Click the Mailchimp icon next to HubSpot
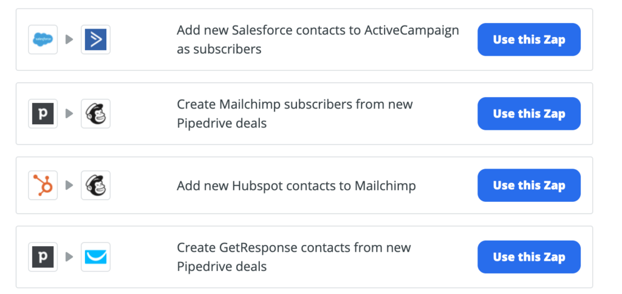Screen dimensions: 622x294 point(95,185)
